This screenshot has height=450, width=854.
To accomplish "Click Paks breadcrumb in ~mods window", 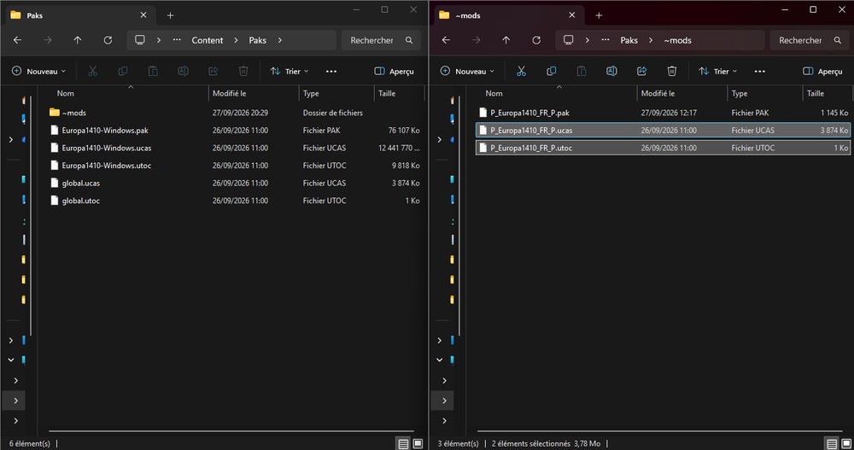I will tap(629, 40).
